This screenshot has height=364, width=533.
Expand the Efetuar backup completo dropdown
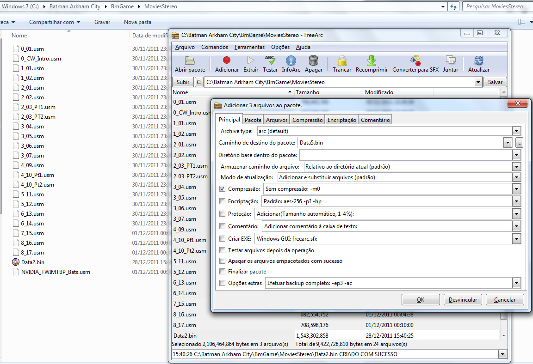pyautogui.click(x=516, y=283)
